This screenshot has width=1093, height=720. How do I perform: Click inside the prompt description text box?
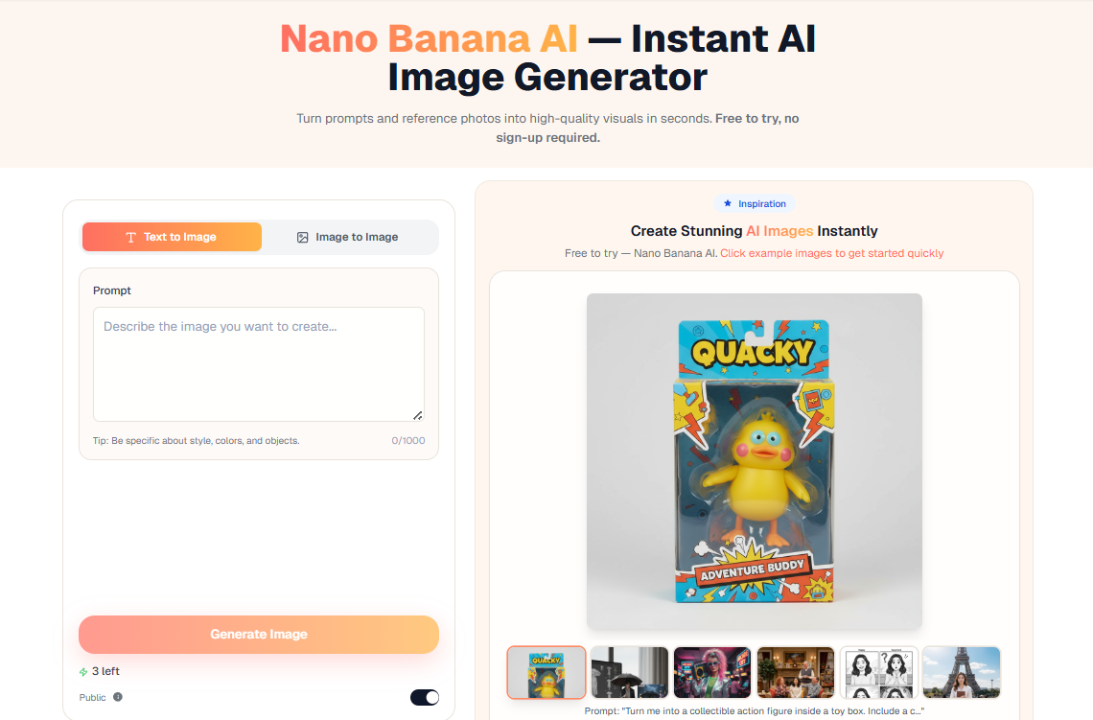(x=259, y=363)
